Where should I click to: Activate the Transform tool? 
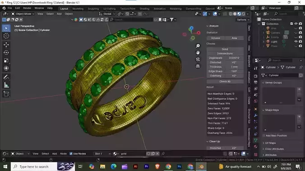click(x=6, y=68)
